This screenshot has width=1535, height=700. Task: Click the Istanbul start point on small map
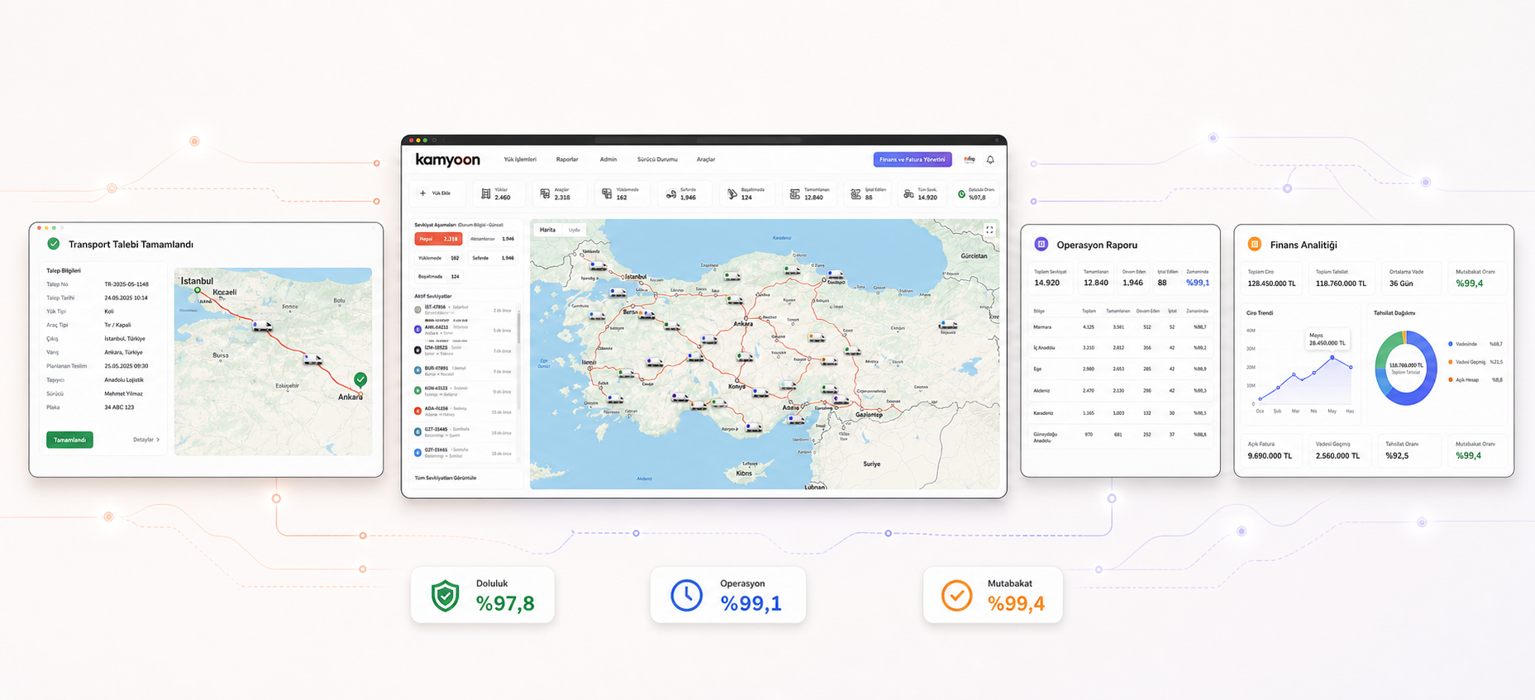pyautogui.click(x=198, y=290)
